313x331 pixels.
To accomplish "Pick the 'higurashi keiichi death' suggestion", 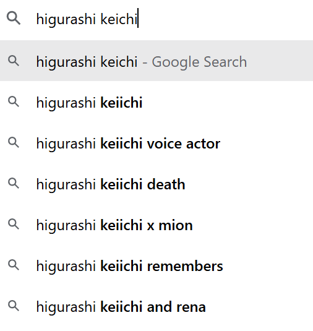I will [x=156, y=184].
